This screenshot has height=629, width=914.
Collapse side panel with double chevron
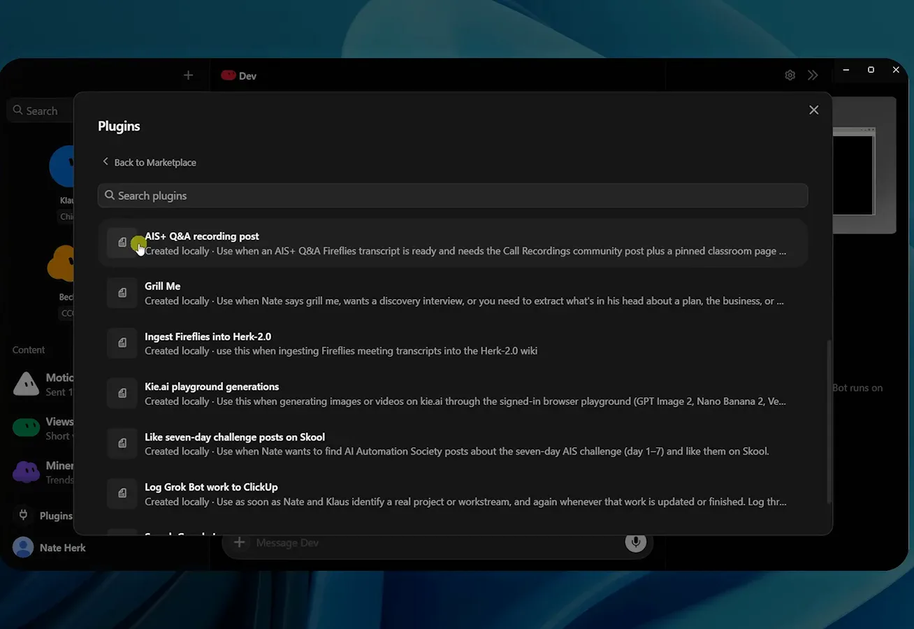(x=813, y=75)
